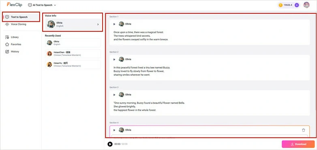
Task: Click the 'Section 4' label
Action: 114,123
